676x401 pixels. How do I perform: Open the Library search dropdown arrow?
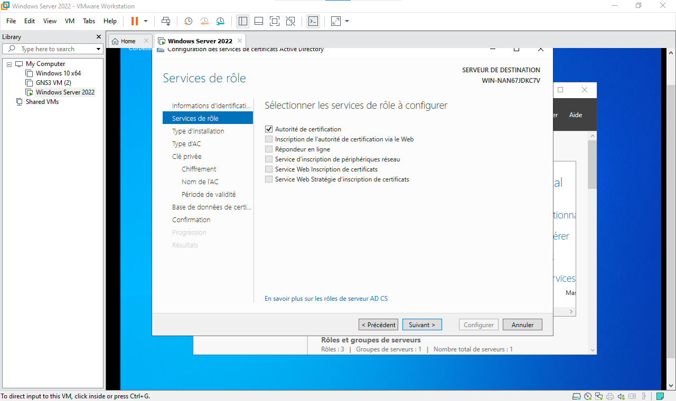pos(98,49)
